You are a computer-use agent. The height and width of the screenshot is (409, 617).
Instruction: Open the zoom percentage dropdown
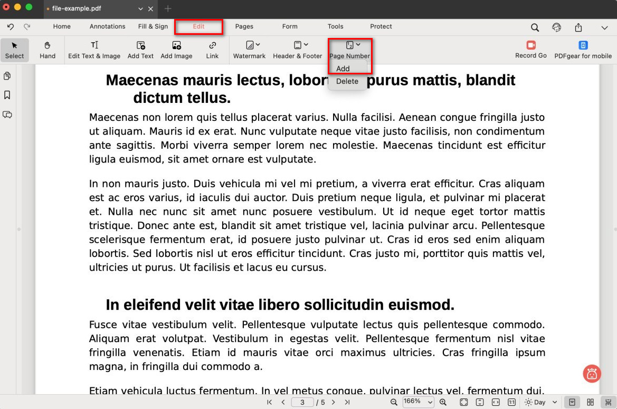418,402
